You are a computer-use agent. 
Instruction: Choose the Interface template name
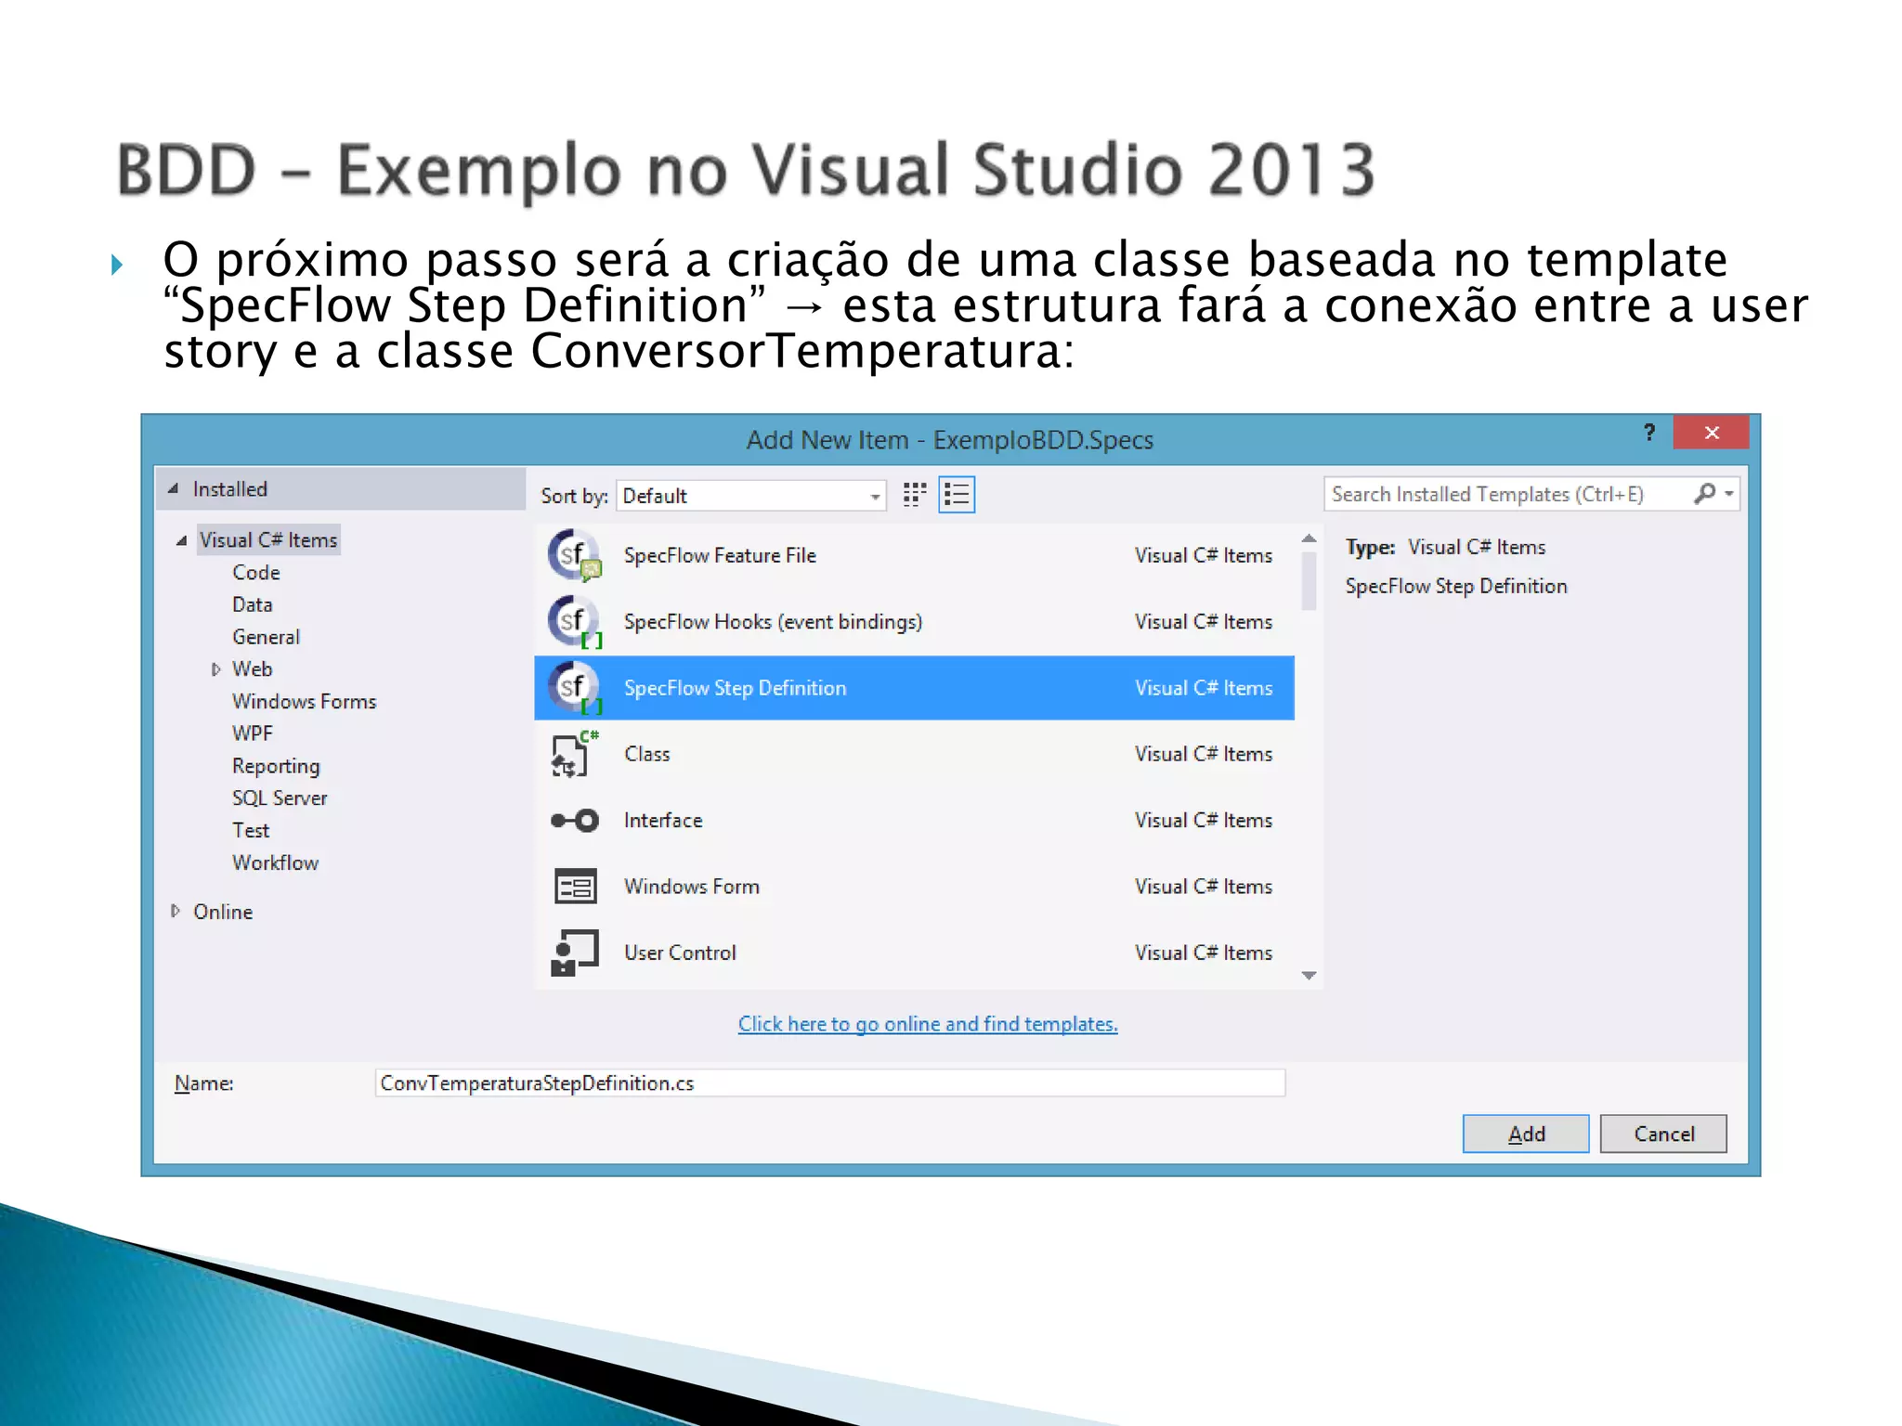click(663, 821)
